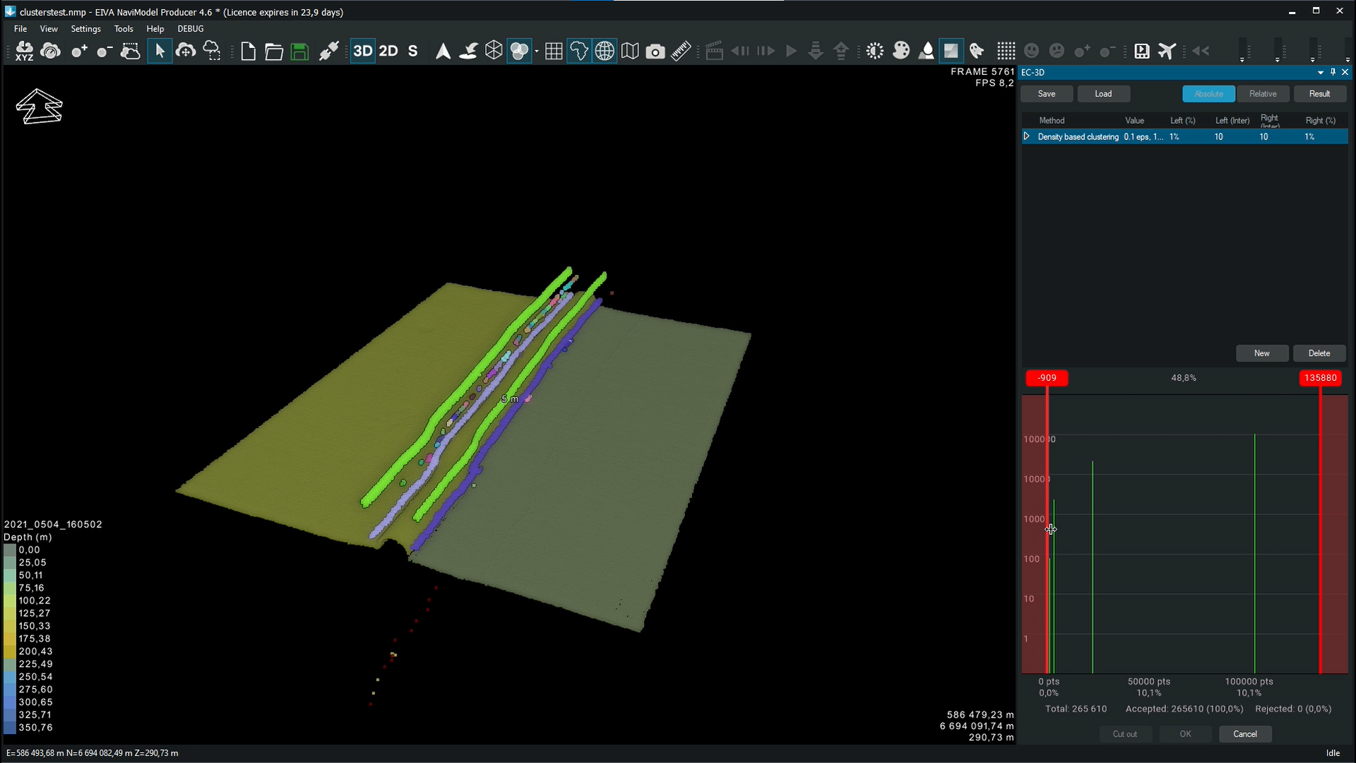Collapse the EC-3D panel with its chevron
The height and width of the screenshot is (763, 1356).
tap(1319, 72)
